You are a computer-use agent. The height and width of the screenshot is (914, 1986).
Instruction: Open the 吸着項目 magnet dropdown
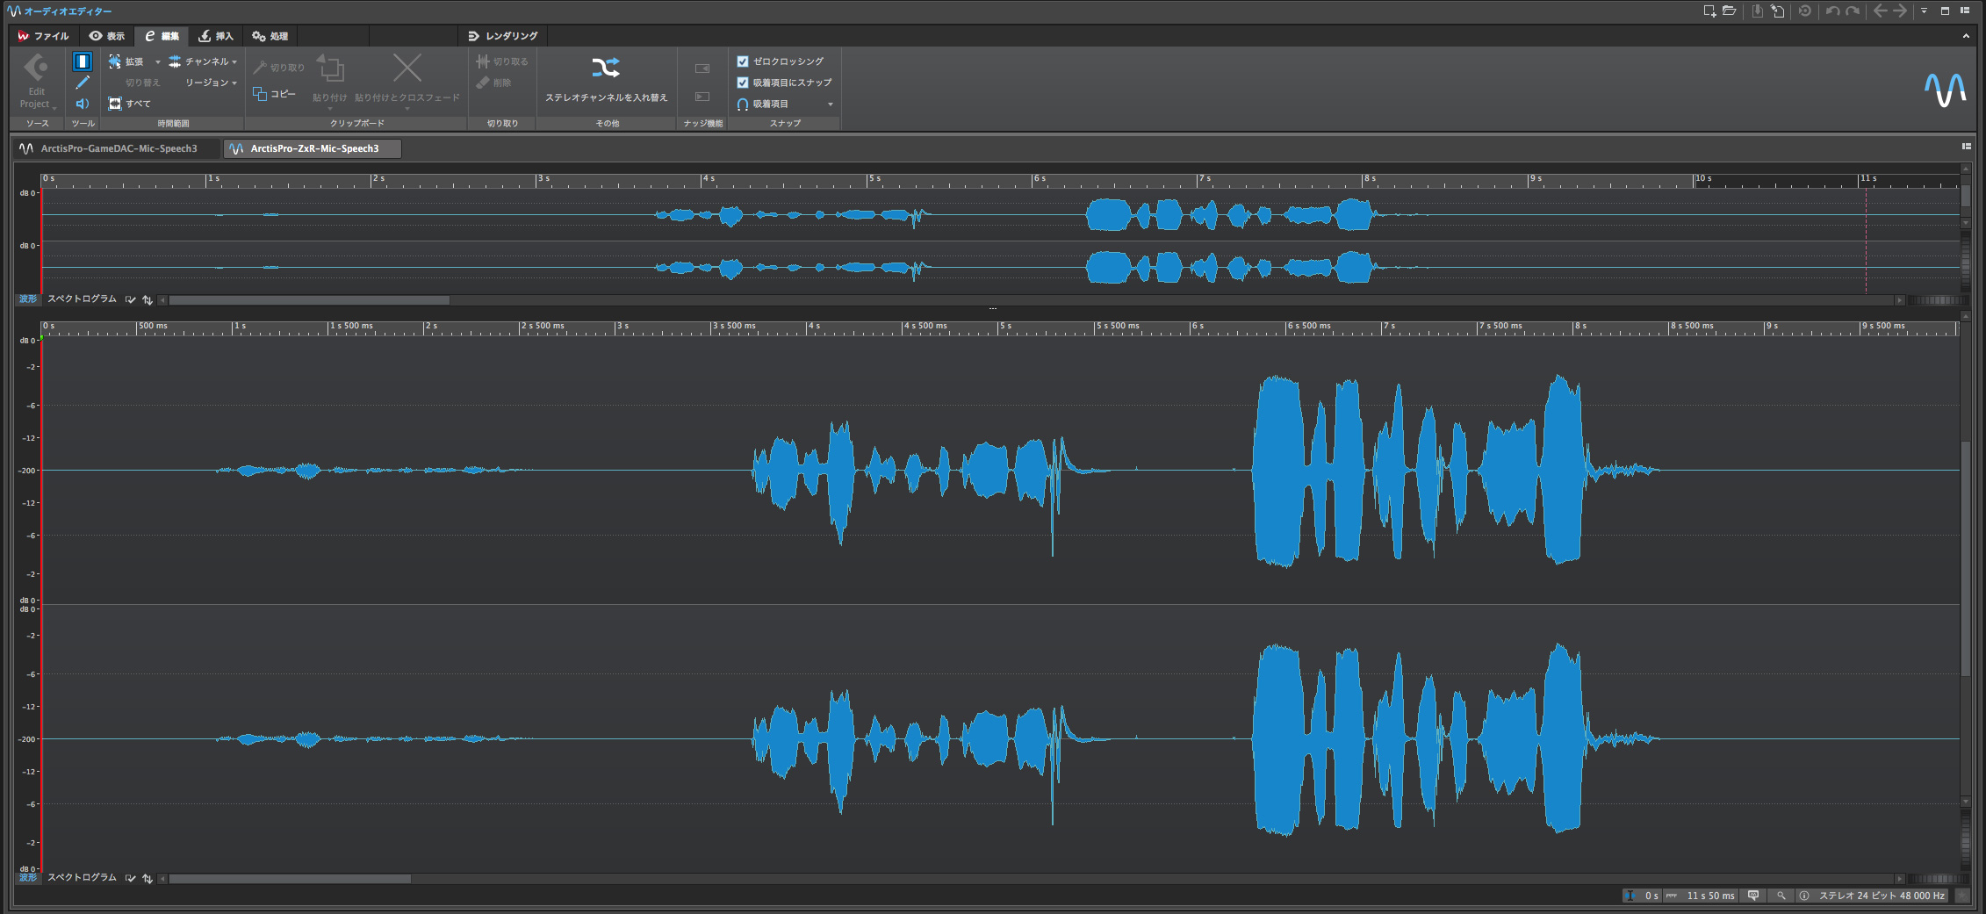click(830, 104)
